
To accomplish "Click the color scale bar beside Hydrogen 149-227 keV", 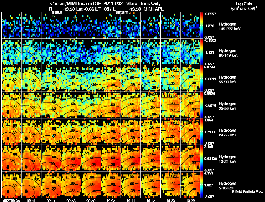I will point(201,26).
